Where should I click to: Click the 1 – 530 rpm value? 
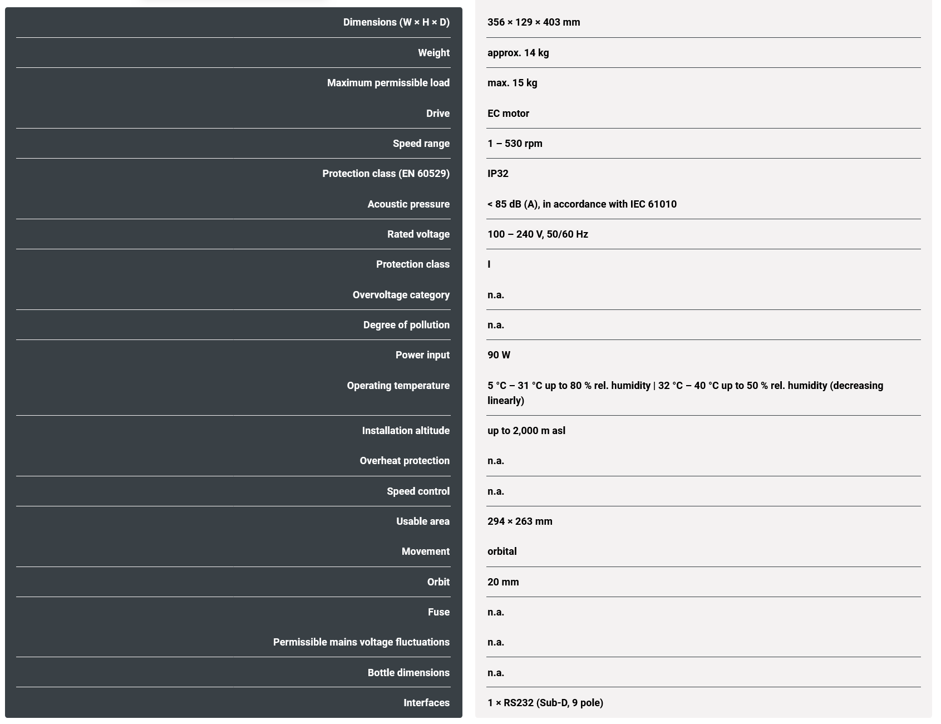515,144
